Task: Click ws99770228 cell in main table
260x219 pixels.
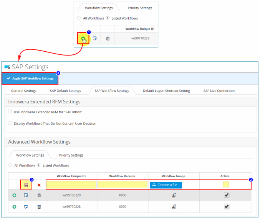Action: tap(71, 207)
